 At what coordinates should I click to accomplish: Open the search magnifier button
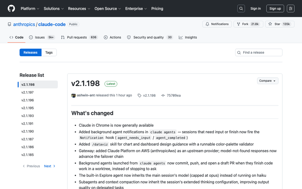[x=241, y=9]
